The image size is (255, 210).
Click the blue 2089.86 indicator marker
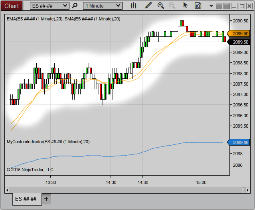coord(240,142)
